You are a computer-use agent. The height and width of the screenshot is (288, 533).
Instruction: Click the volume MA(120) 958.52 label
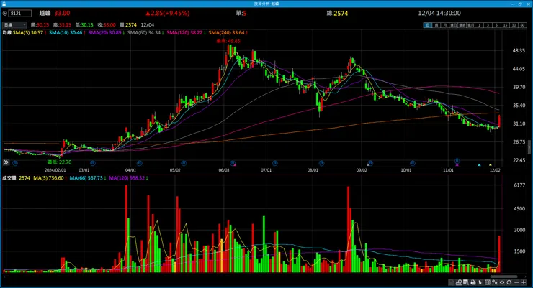(x=128, y=178)
